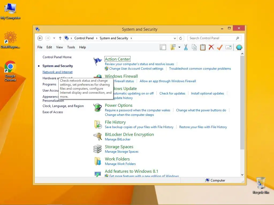274x205 pixels.
Task: Click the File History folder icon
Action: (x=98, y=124)
